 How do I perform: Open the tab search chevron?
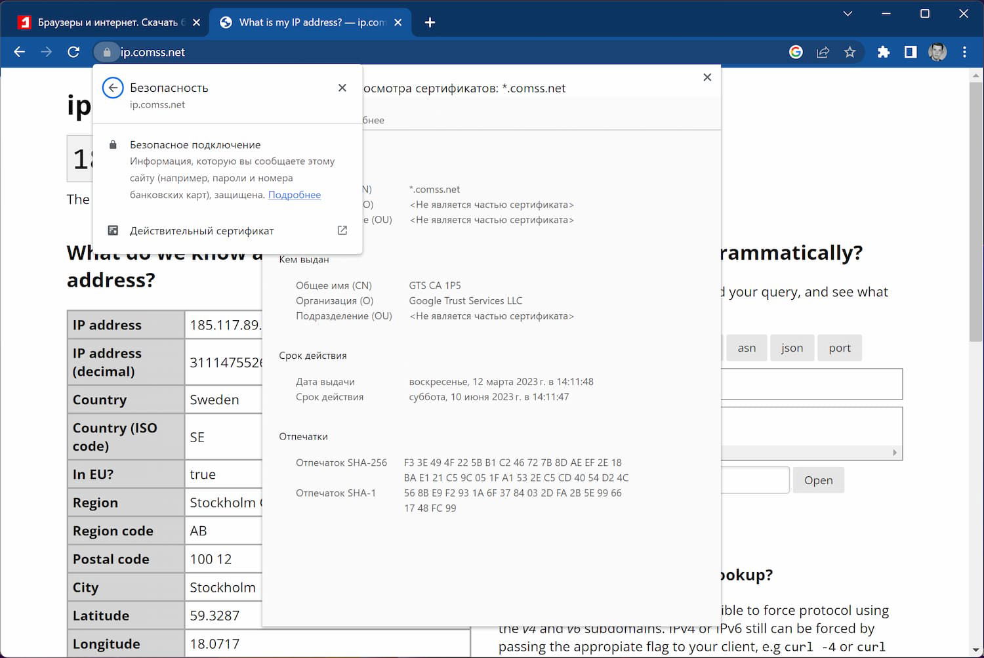[x=848, y=13]
